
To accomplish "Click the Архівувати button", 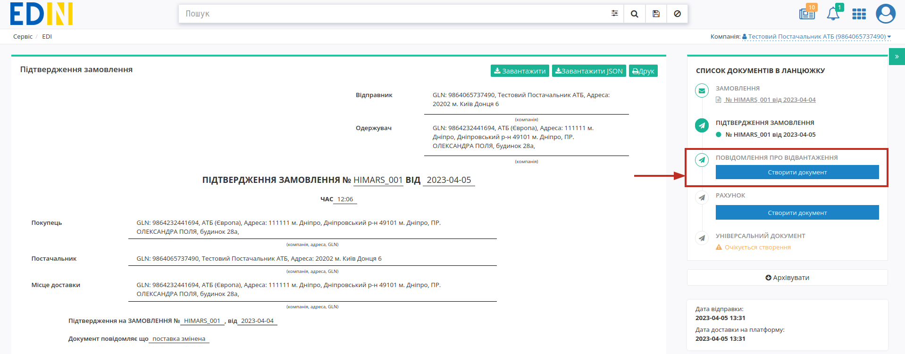I will tap(788, 278).
